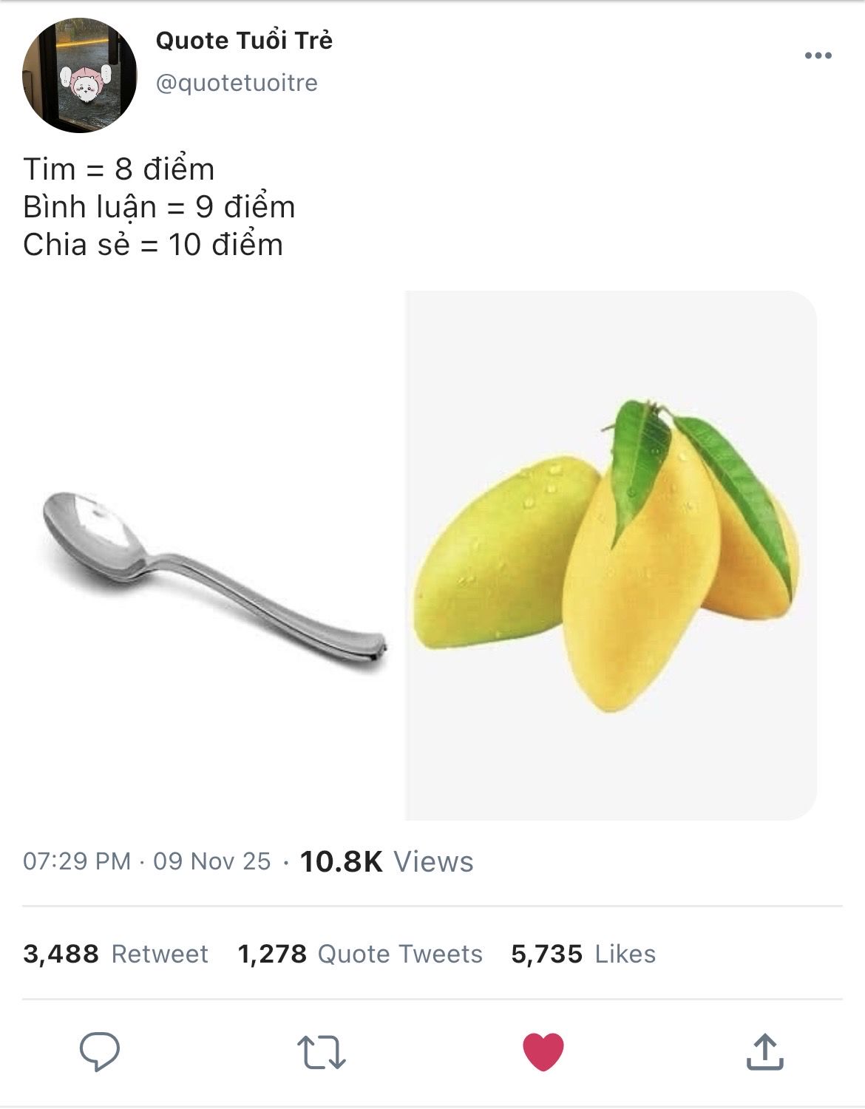Viewport: 865px width, 1109px height.
Task: Click the 'Tim = 8 điểm' text line
Action: 119,169
